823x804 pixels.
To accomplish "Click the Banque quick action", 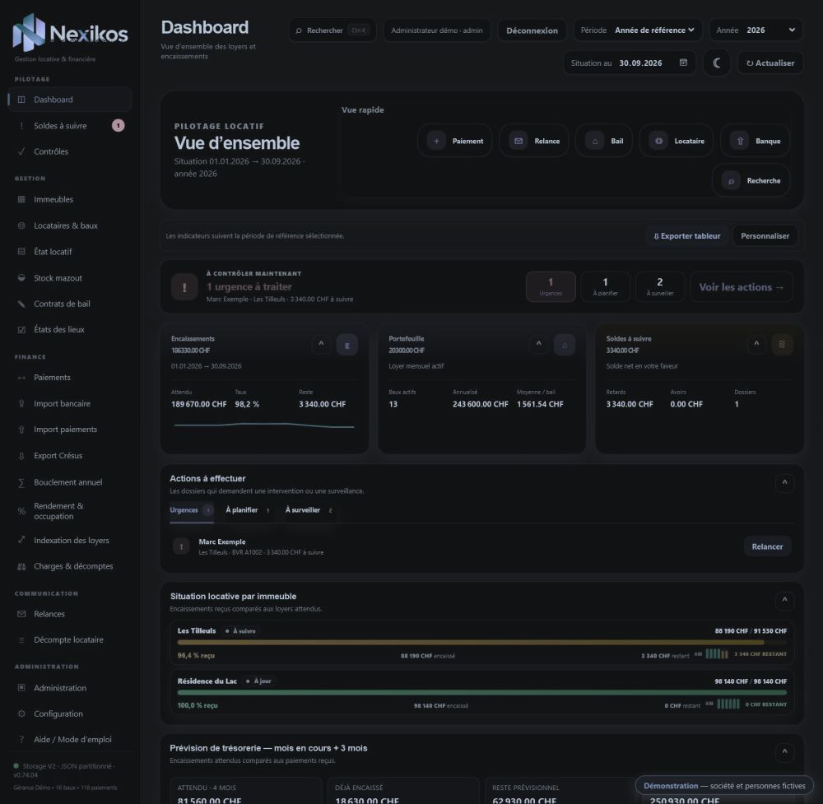I will tap(755, 141).
